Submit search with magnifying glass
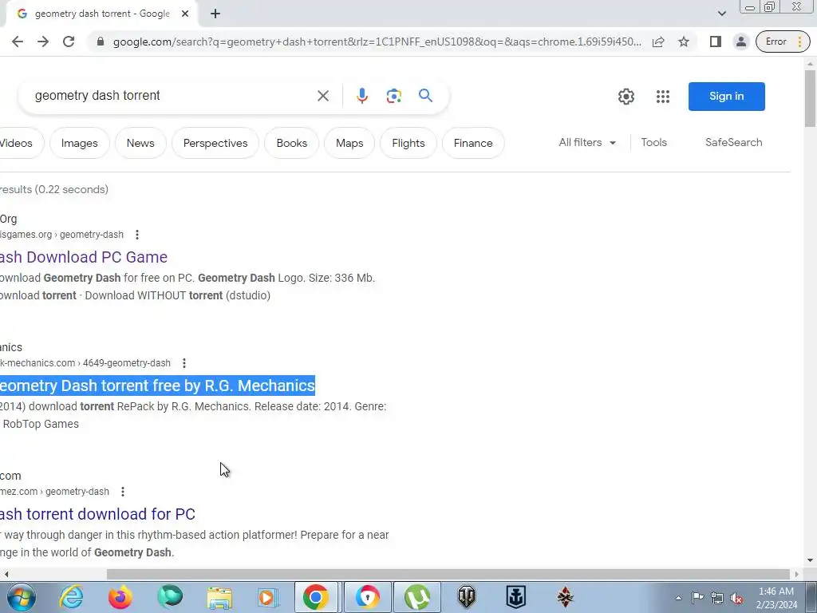The image size is (817, 613). [x=426, y=96]
